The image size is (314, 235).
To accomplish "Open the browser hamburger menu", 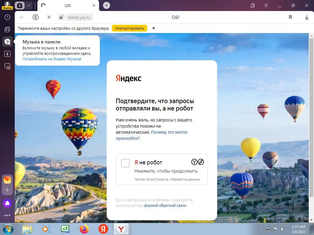I will (x=266, y=6).
